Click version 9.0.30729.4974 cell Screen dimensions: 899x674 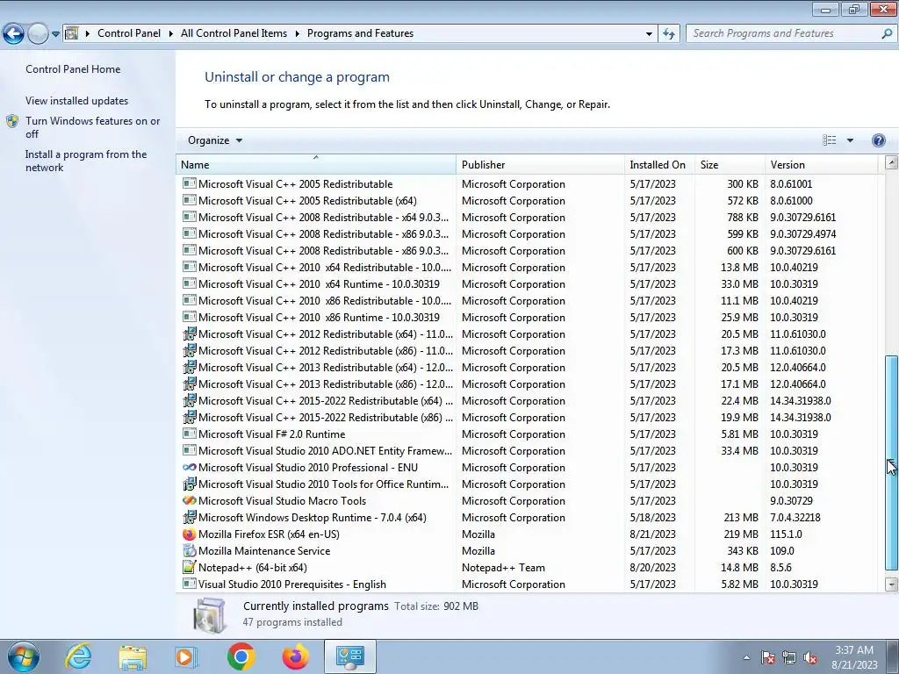click(x=802, y=233)
